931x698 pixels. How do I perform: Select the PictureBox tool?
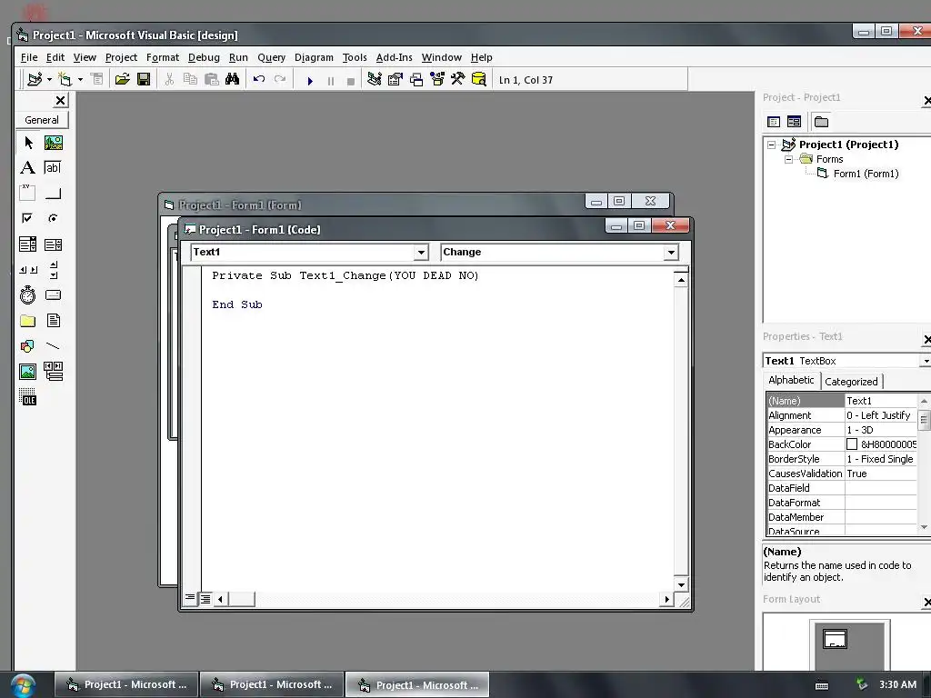[54, 143]
